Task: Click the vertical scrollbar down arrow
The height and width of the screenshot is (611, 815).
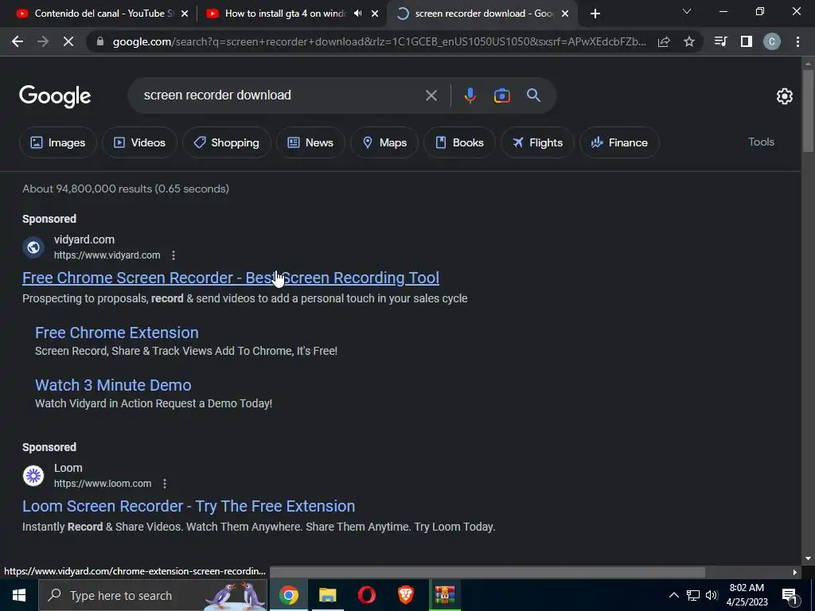Action: click(x=807, y=558)
